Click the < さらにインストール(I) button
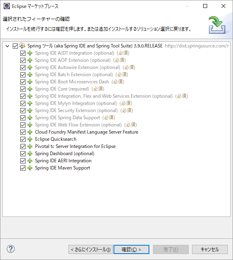 click(x=90, y=249)
